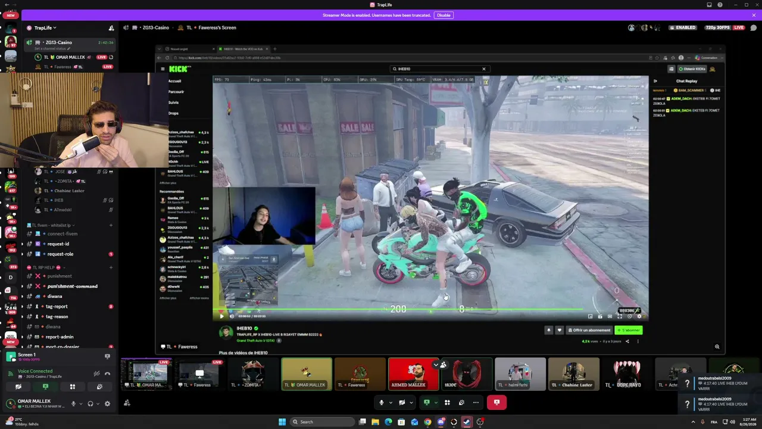This screenshot has width=762, height=429.
Task: Open screen share options dropdown in call bar
Action: (x=435, y=402)
